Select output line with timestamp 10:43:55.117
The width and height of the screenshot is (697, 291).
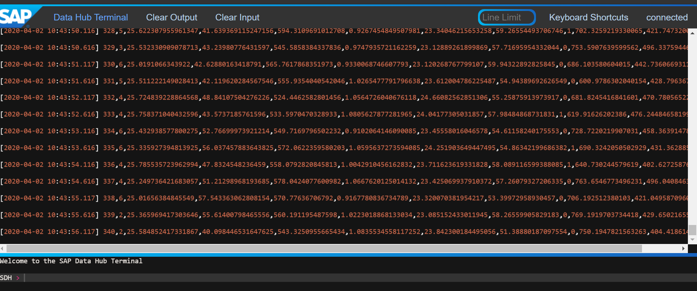[x=344, y=198]
